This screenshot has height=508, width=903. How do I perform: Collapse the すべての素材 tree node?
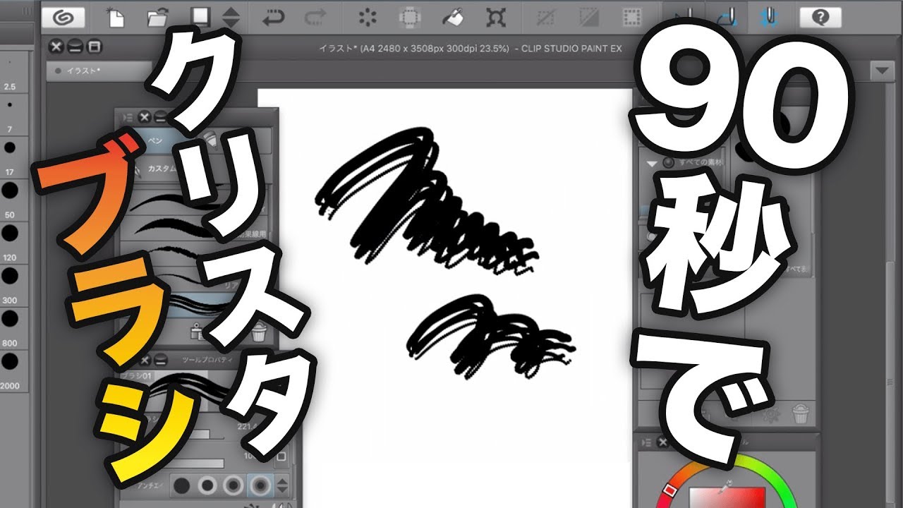pos(651,163)
